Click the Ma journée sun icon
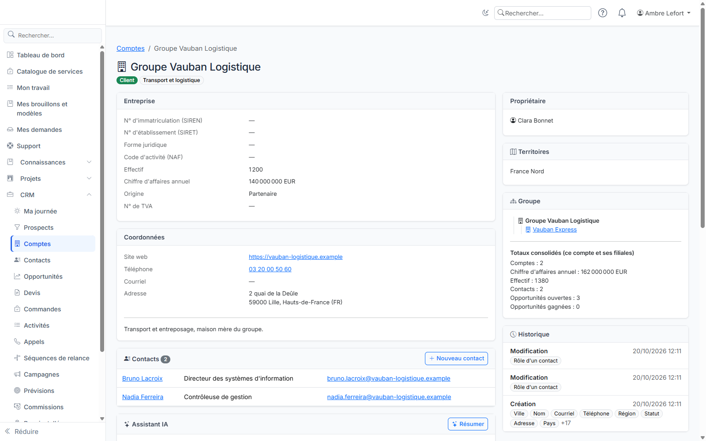706x441 pixels. click(x=17, y=211)
